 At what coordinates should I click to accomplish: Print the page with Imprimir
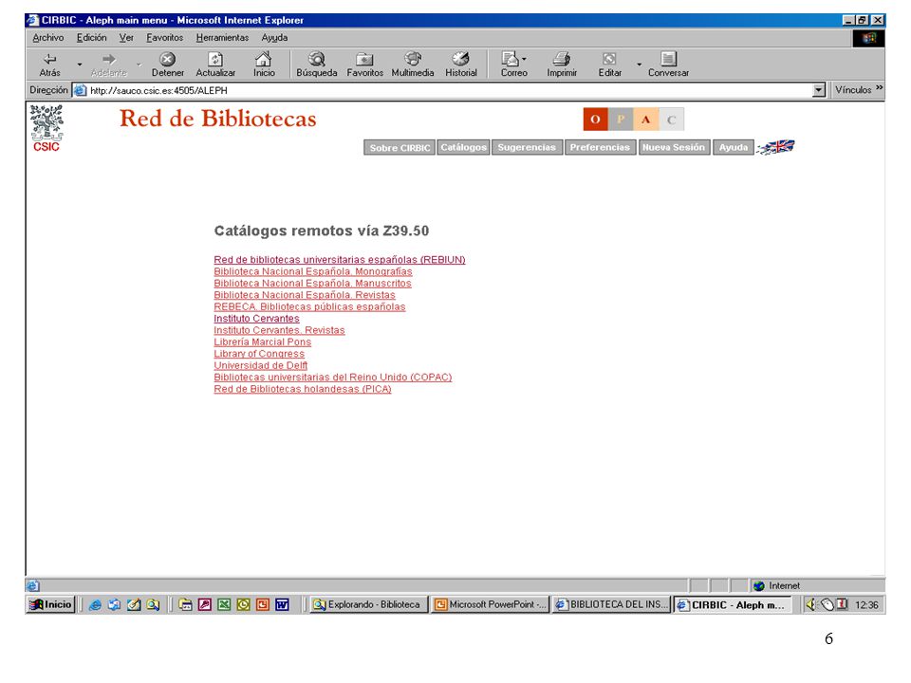562,64
